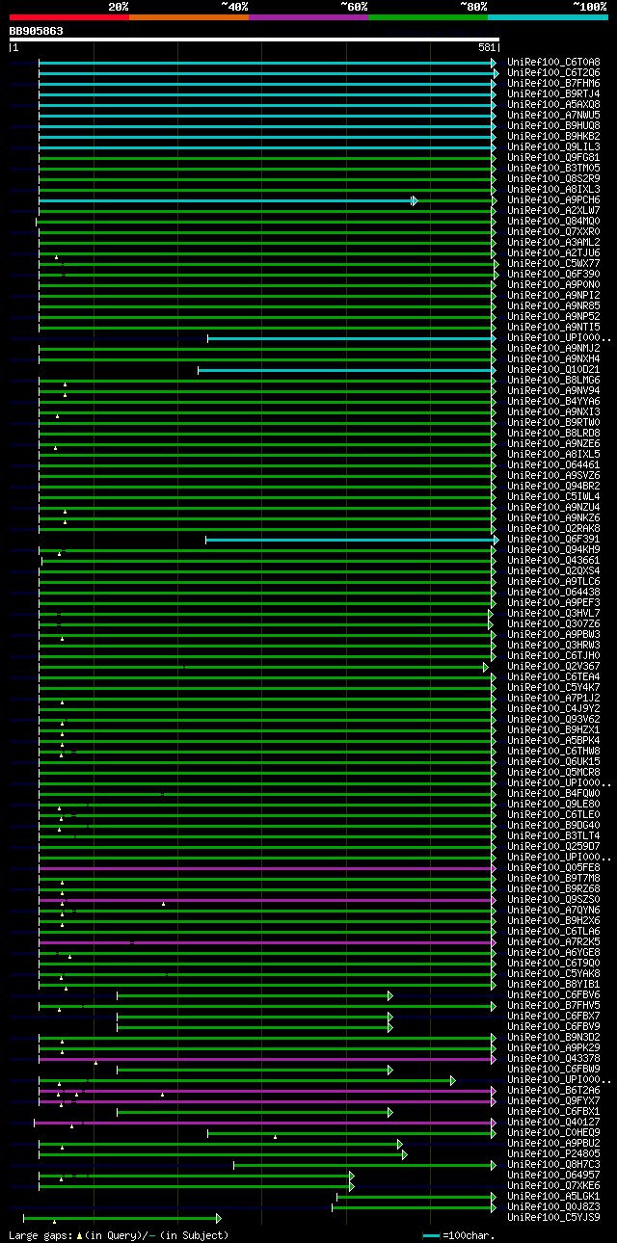Select hit label UniRef100_B4YYA6
617x1243 pixels.
(553, 401)
